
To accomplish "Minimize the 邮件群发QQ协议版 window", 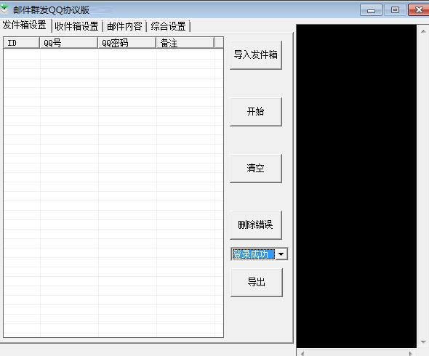I will pyautogui.click(x=371, y=10).
